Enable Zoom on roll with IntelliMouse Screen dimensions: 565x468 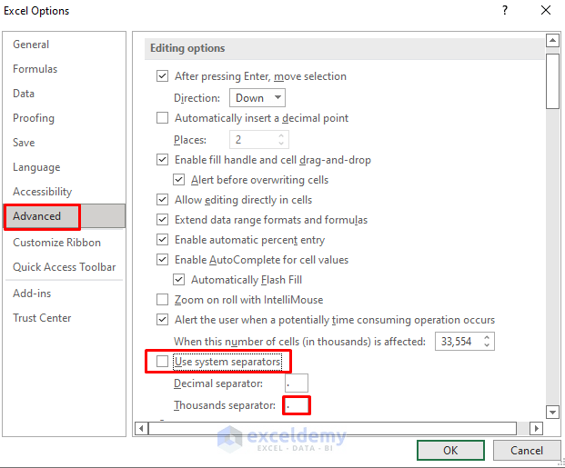162,300
